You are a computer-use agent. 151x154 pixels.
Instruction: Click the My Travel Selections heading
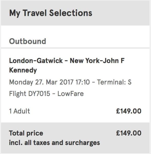click(51, 13)
